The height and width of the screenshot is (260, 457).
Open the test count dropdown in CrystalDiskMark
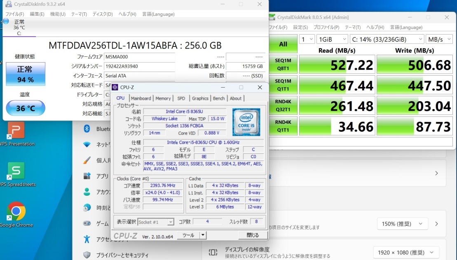307,39
